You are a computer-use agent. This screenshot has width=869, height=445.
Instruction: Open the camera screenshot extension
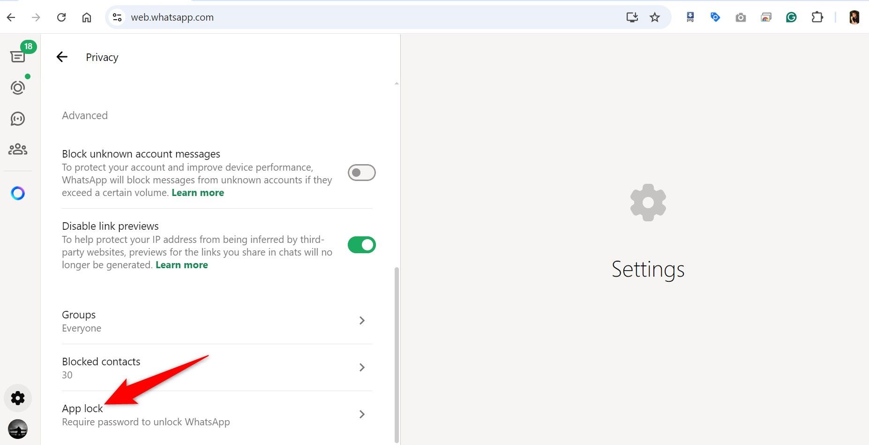(741, 17)
